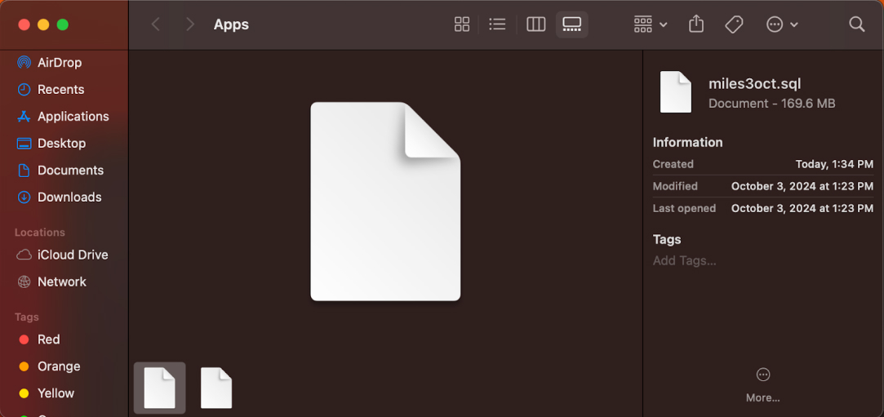
Task: Open the Group By dropdown
Action: click(651, 24)
